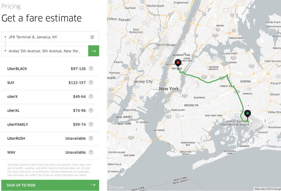Select the green JFK destination marker
The width and height of the screenshot is (281, 191).
(x=248, y=114)
